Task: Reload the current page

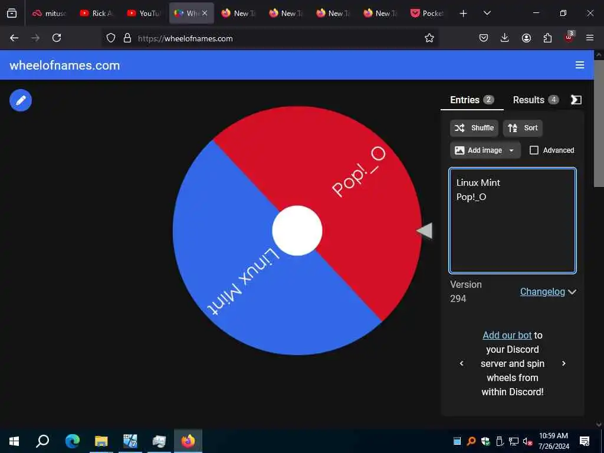Action: tap(57, 38)
